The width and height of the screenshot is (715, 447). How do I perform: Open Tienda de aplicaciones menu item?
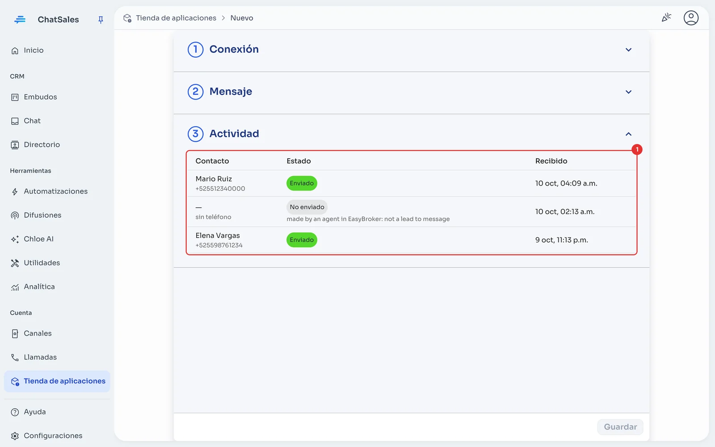pyautogui.click(x=57, y=381)
